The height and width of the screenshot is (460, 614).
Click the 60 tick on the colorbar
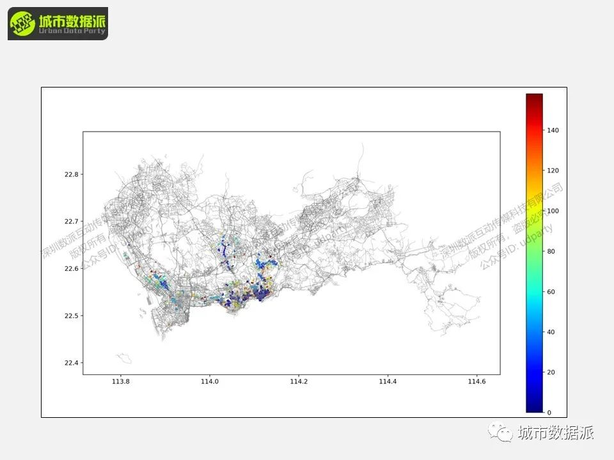[x=551, y=292]
